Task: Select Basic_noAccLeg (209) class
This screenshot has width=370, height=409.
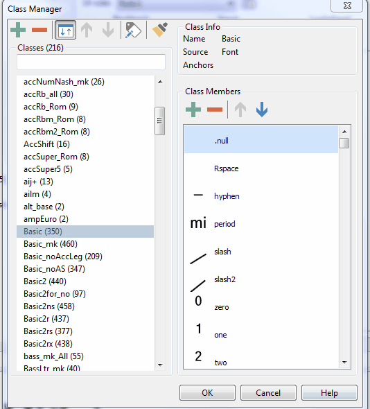Action: pyautogui.click(x=85, y=256)
